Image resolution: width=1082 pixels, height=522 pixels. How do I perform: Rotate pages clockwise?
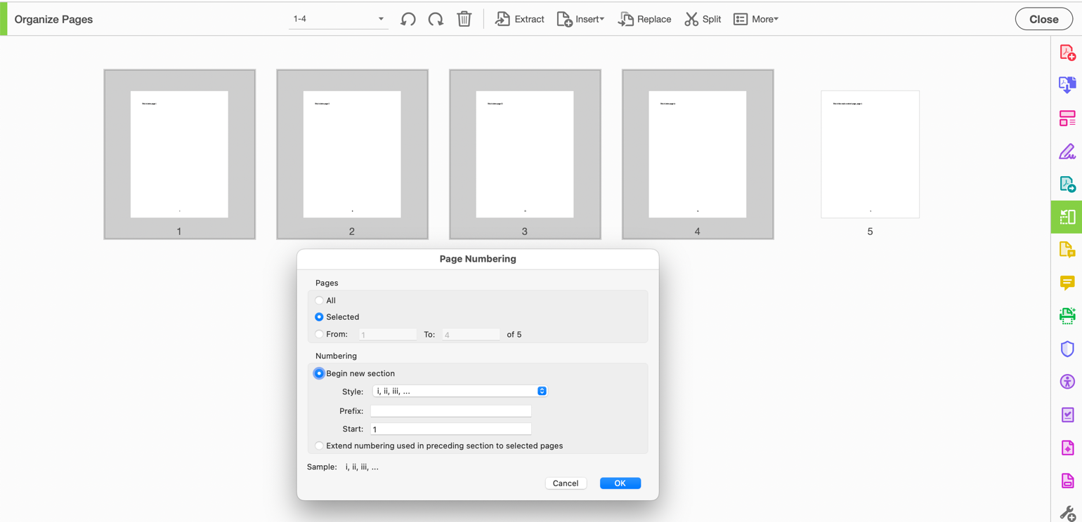click(x=436, y=19)
